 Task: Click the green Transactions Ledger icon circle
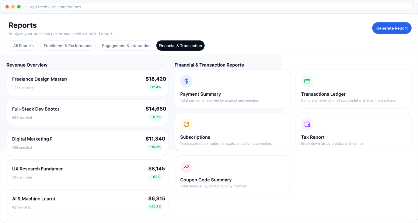pos(307,81)
